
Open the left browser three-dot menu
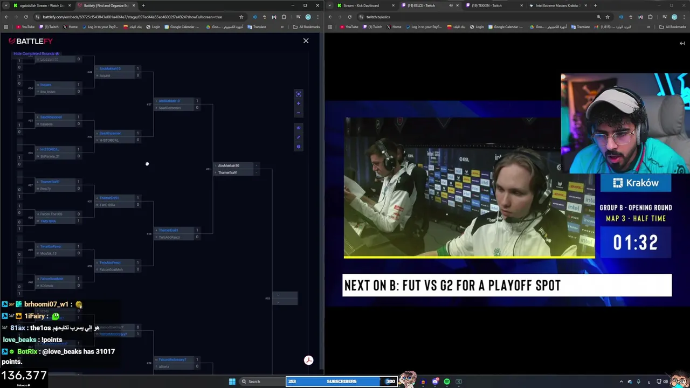tap(318, 17)
